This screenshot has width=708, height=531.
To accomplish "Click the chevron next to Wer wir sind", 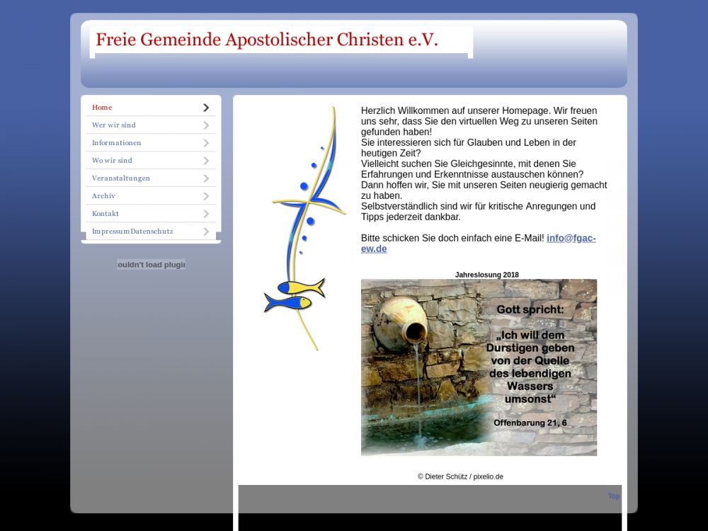I will point(206,125).
